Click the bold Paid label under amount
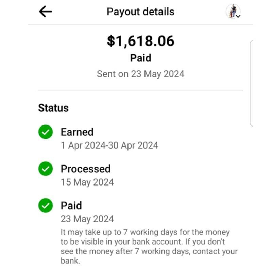Screen dimensions: 272x272 pyautogui.click(x=140, y=58)
